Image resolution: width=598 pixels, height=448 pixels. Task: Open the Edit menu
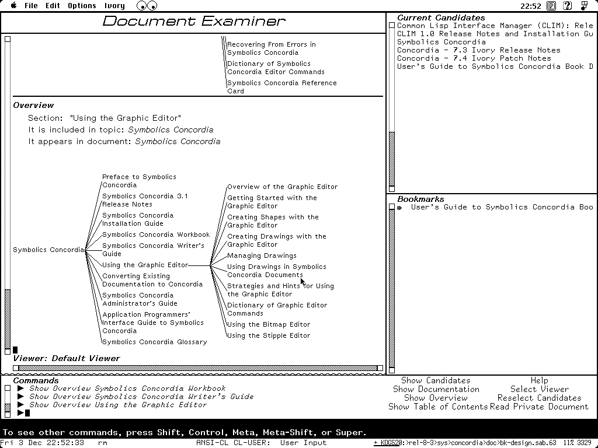click(53, 6)
